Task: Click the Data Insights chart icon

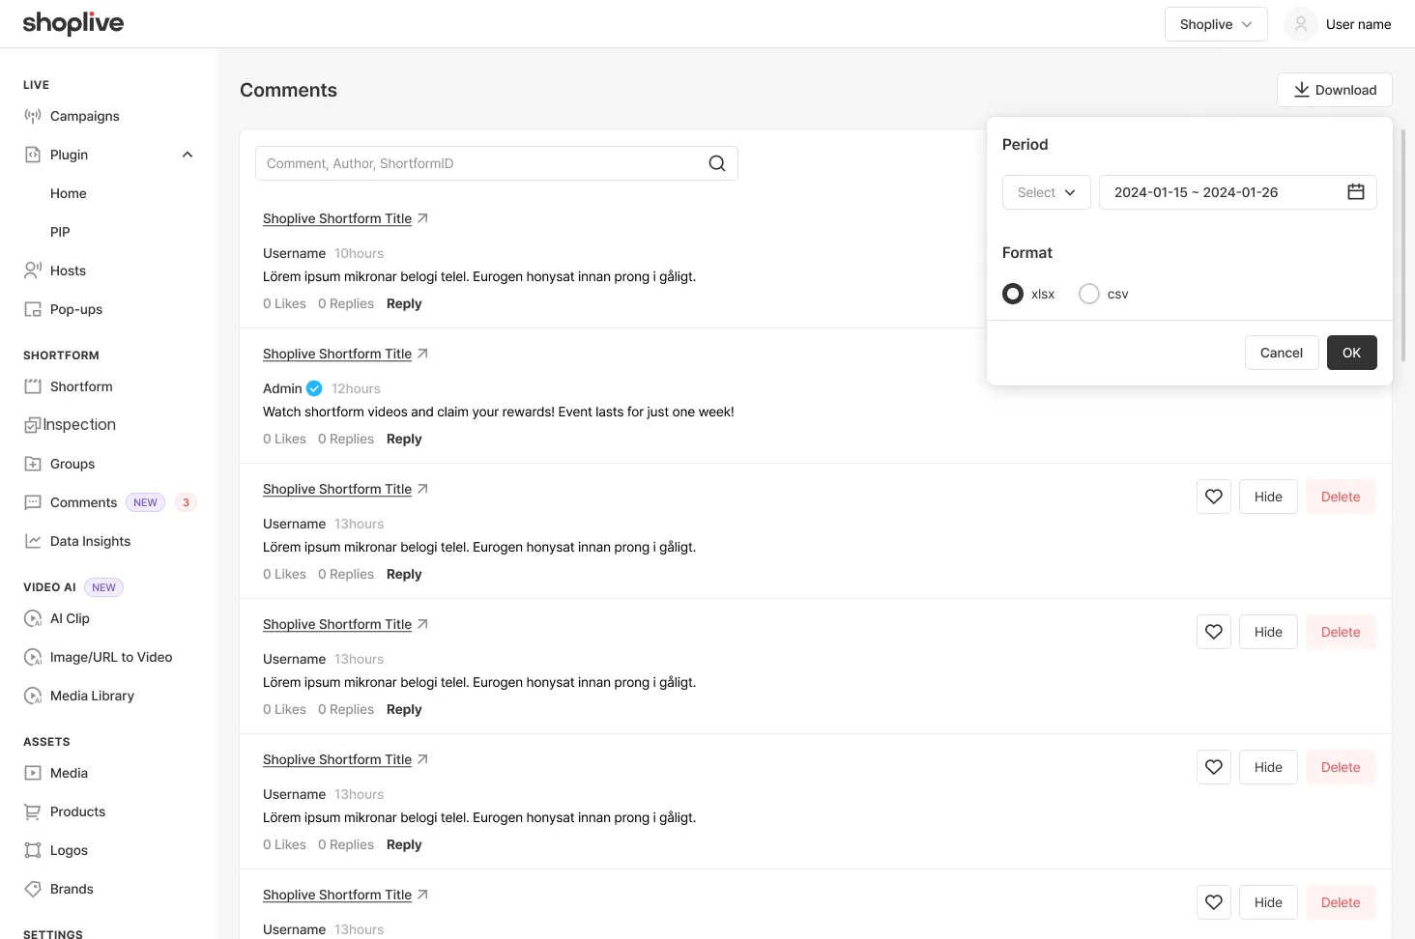Action: coord(33,541)
